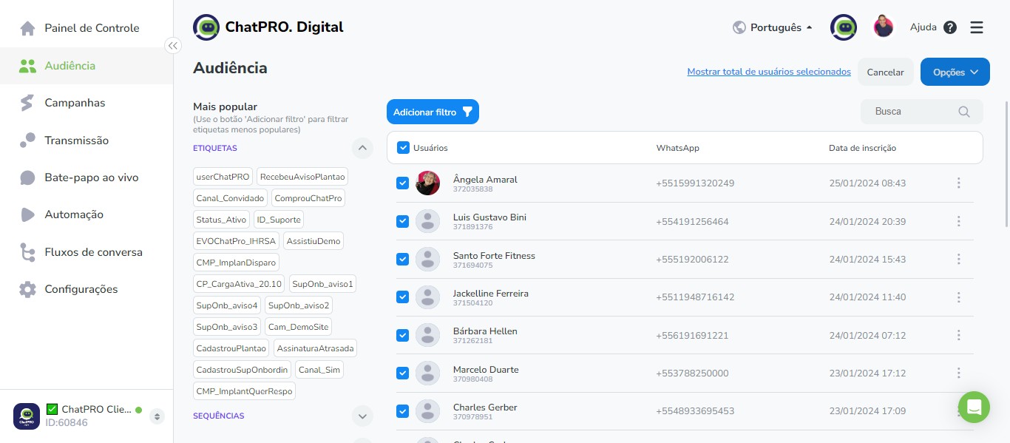Select the userChatPRO tag
The width and height of the screenshot is (1010, 443).
coord(223,177)
